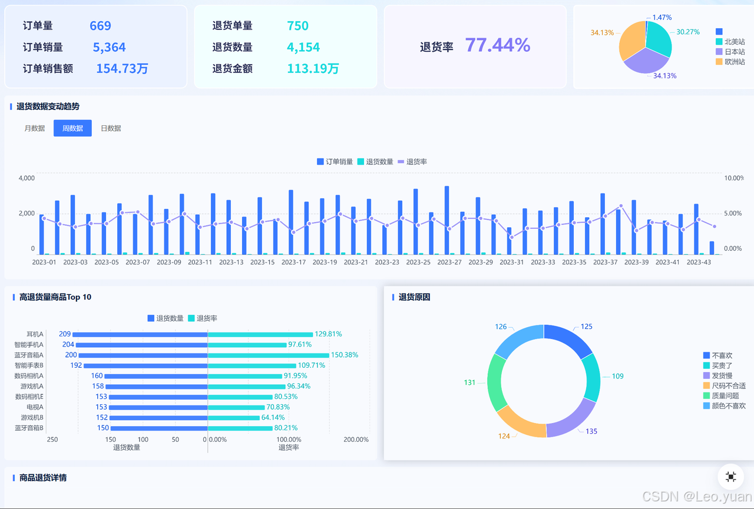Click the 退货率 value 77.44%
The width and height of the screenshot is (754, 509).
pyautogui.click(x=498, y=45)
